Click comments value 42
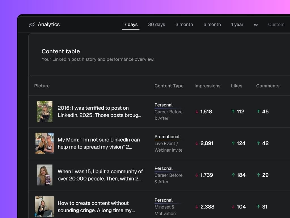This screenshot has height=218, width=290. 265,143
